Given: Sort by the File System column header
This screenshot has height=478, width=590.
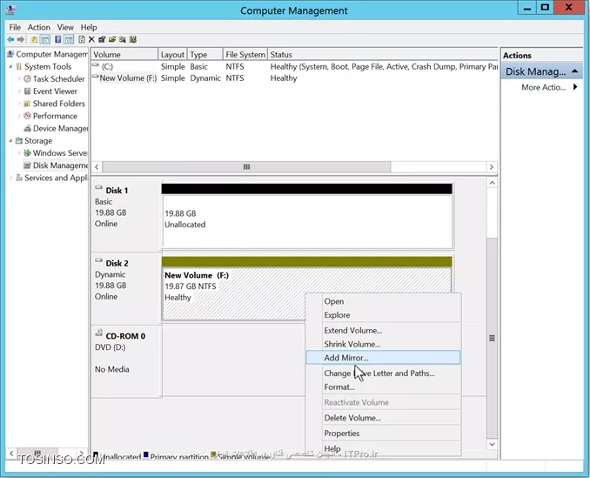Looking at the screenshot, I should [245, 55].
